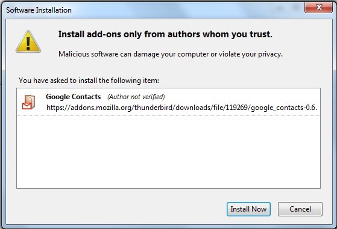
Task: Click empty area of the items list
Action: 168,152
